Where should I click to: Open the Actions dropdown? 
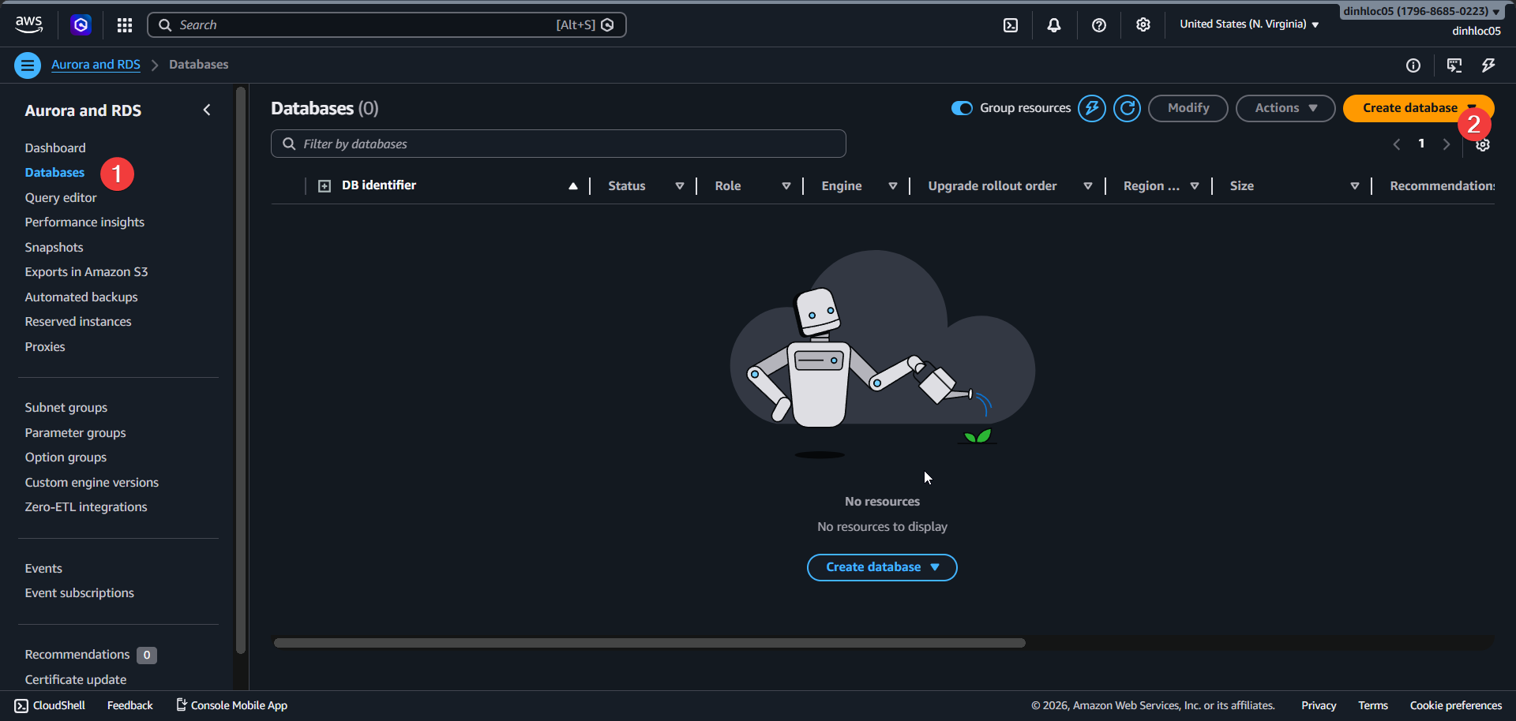tap(1285, 108)
